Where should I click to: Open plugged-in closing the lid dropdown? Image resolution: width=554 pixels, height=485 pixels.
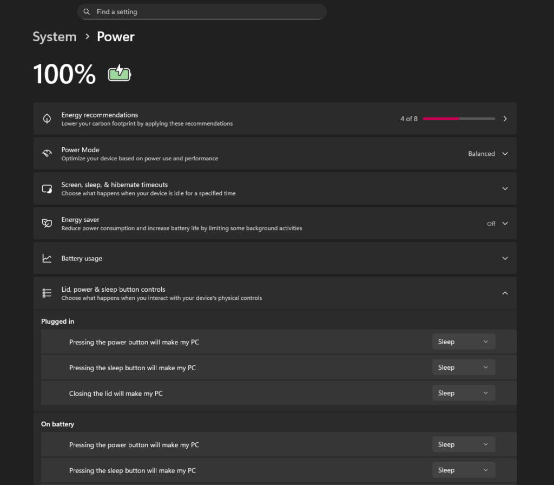[464, 393]
